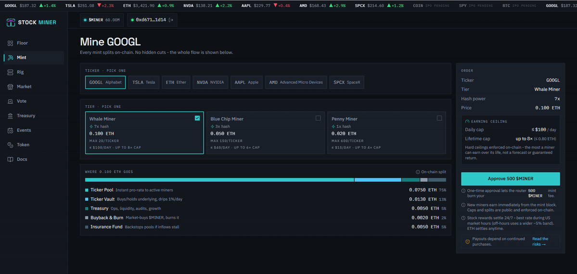Click the Floor grid icon in sidebar
Viewport: 577px width, 274px height.
[10, 43]
